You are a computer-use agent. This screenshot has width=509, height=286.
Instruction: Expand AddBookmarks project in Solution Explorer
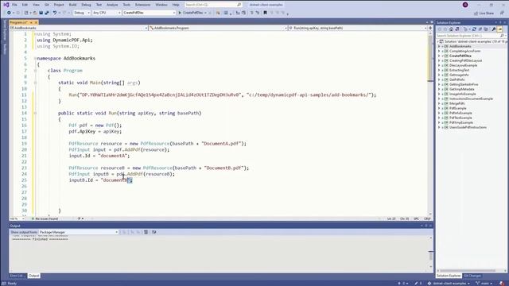[x=439, y=46]
